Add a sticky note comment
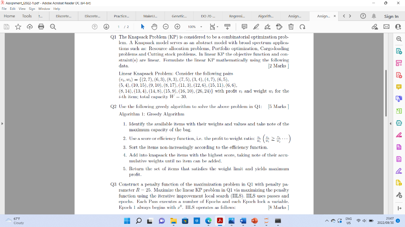405x227 pixels. click(244, 27)
